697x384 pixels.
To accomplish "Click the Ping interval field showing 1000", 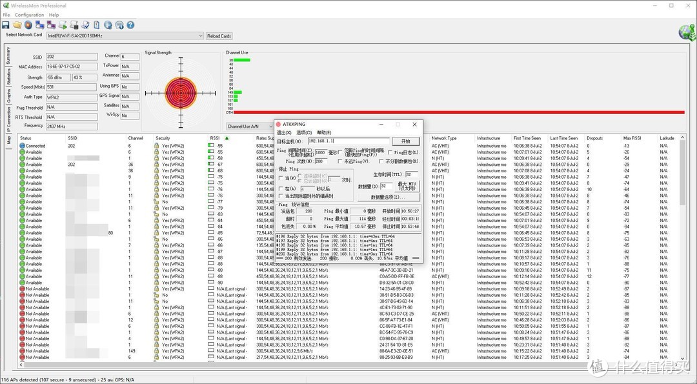I will tap(321, 152).
